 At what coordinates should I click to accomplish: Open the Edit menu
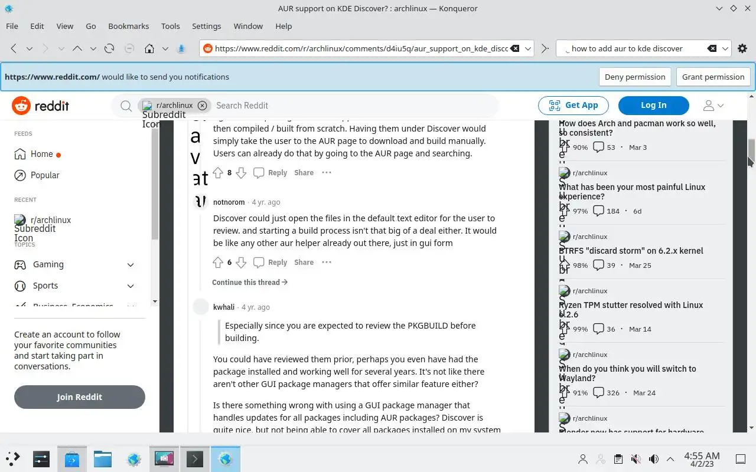pos(37,26)
